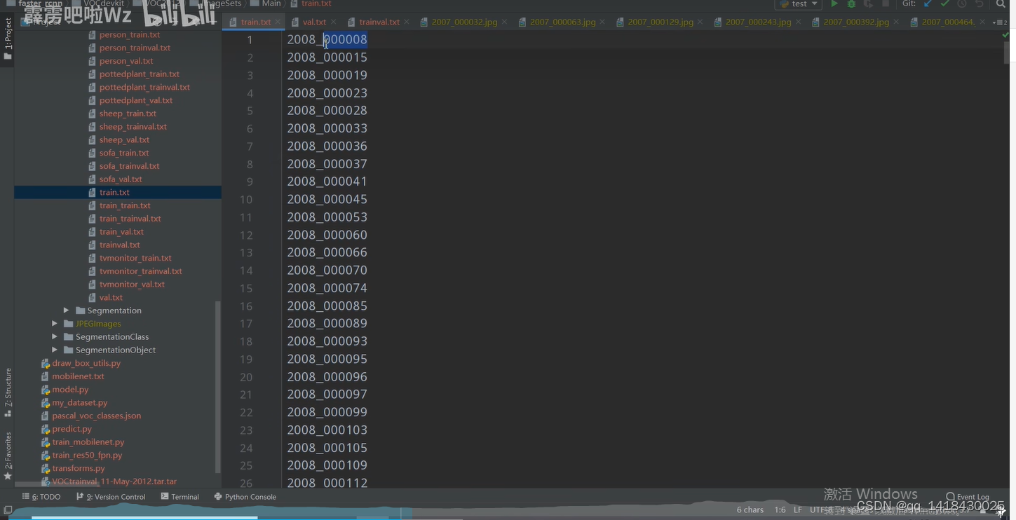
Task: Click line number 20 in gutter
Action: pos(246,377)
